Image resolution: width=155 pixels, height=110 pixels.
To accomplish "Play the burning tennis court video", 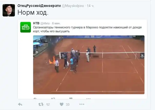I will coord(89,65).
